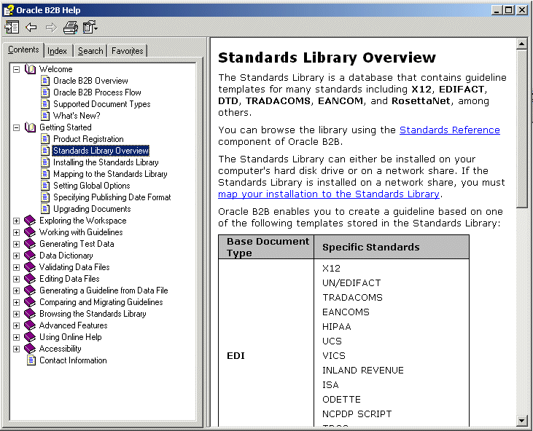Collapse the Welcome tree node
This screenshot has height=431, width=533.
[16, 70]
